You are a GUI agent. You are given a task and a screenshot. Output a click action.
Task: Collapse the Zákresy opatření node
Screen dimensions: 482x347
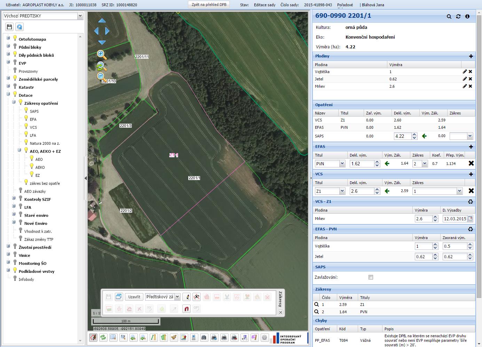[x=14, y=102]
